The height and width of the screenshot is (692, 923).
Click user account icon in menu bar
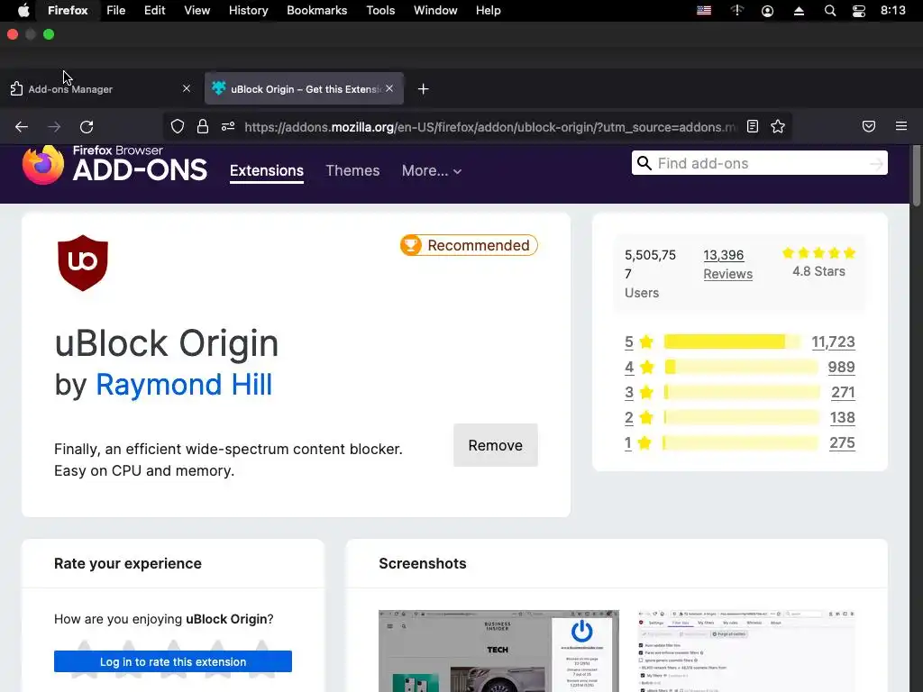coord(768,11)
